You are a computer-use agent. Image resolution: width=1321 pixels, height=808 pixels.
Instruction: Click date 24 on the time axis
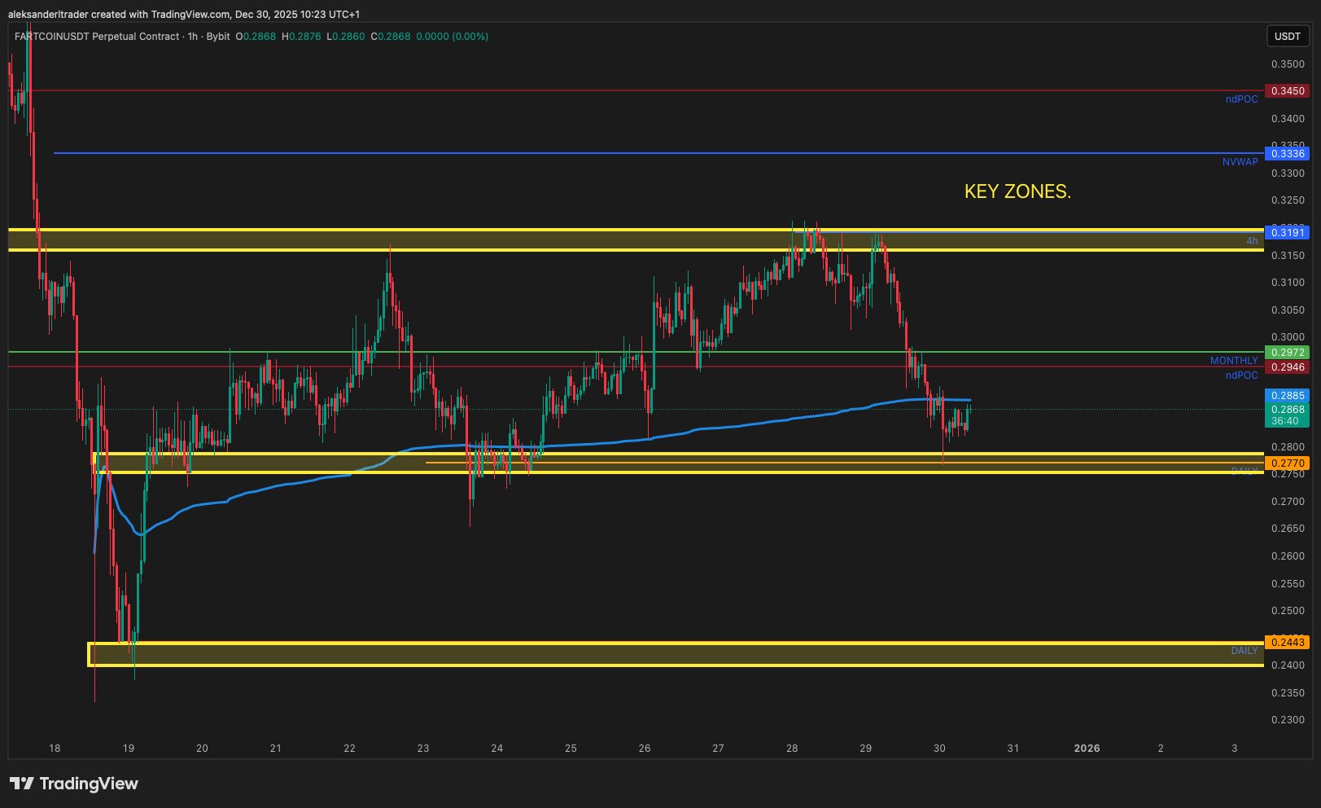point(497,749)
